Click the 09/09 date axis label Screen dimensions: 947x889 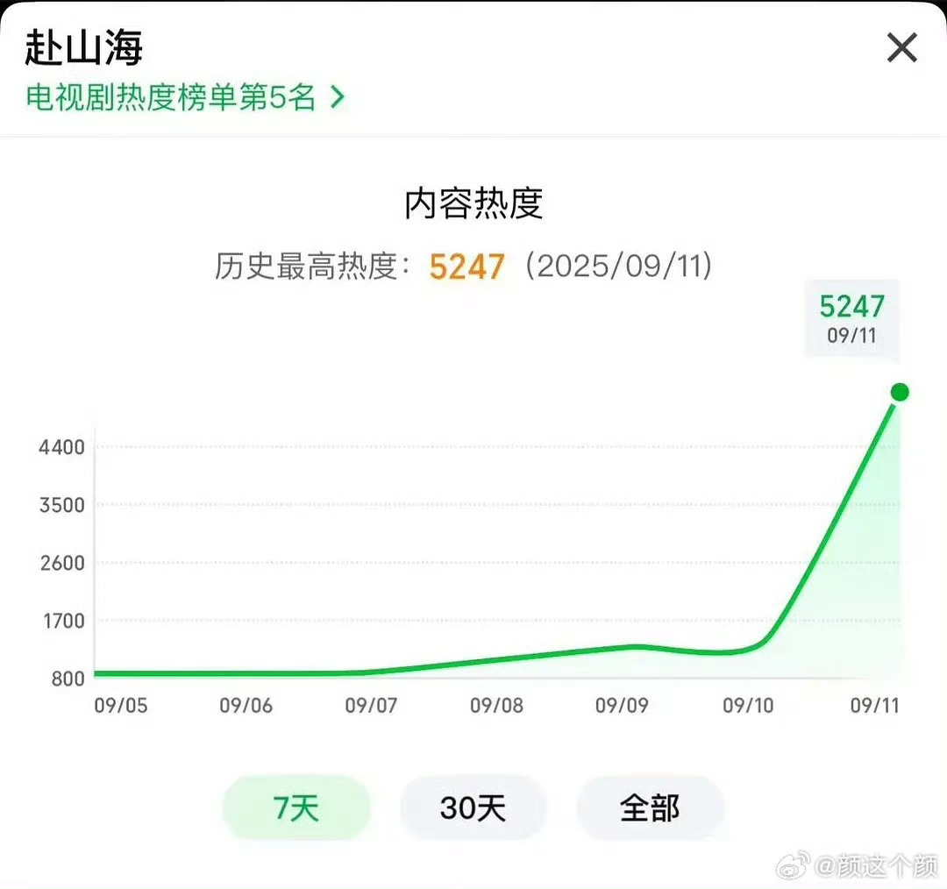(x=622, y=706)
